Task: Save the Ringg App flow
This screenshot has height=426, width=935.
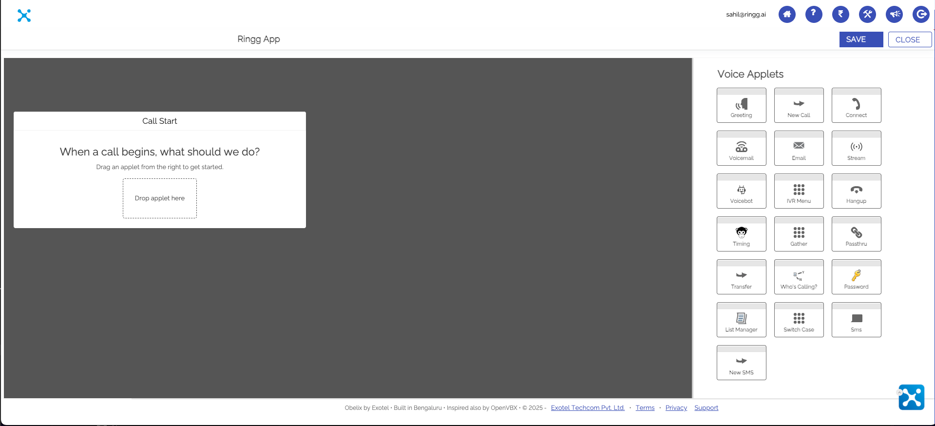Action: point(861,39)
